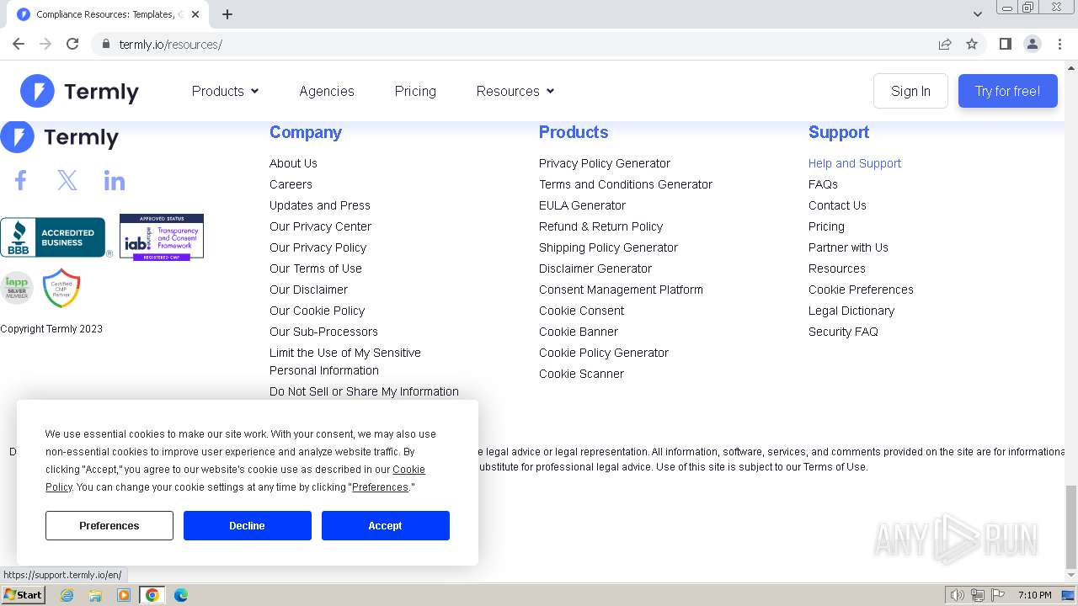Open the Windows Start button
This screenshot has width=1078, height=606.
pos(24,595)
